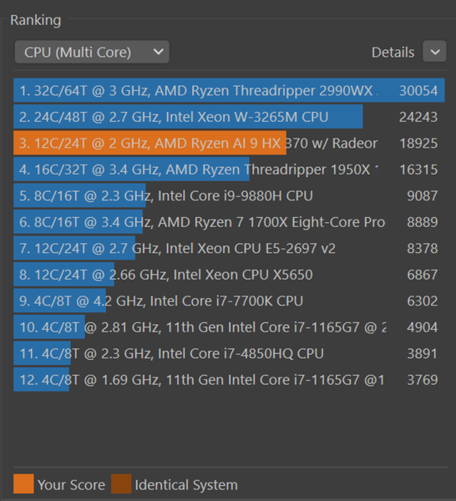Click the orange Your Score color swatch
This screenshot has height=501, width=456.
pyautogui.click(x=23, y=483)
